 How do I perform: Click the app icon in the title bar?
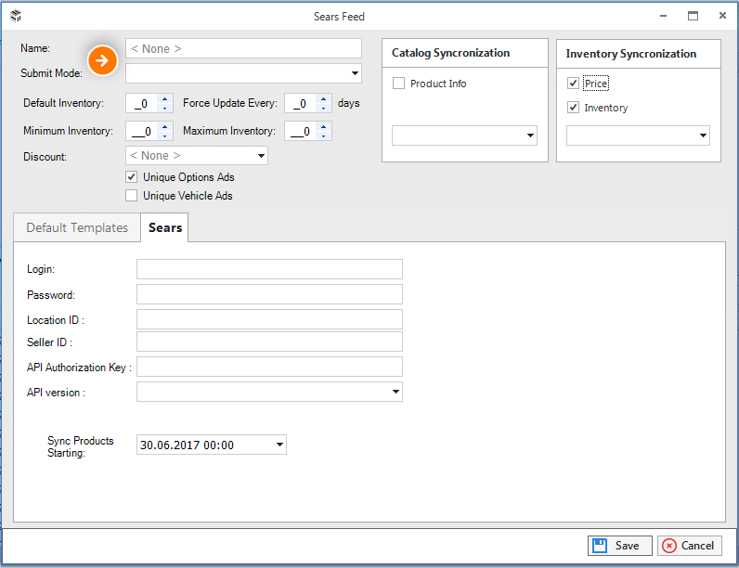(16, 16)
